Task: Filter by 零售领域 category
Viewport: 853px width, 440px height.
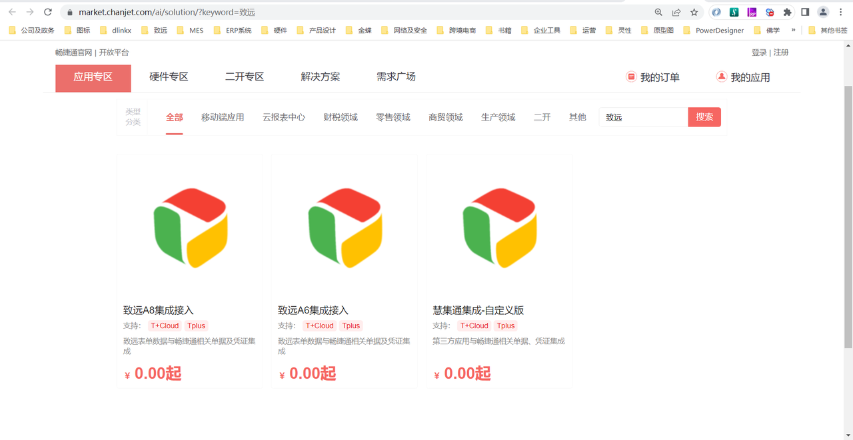Action: point(393,117)
